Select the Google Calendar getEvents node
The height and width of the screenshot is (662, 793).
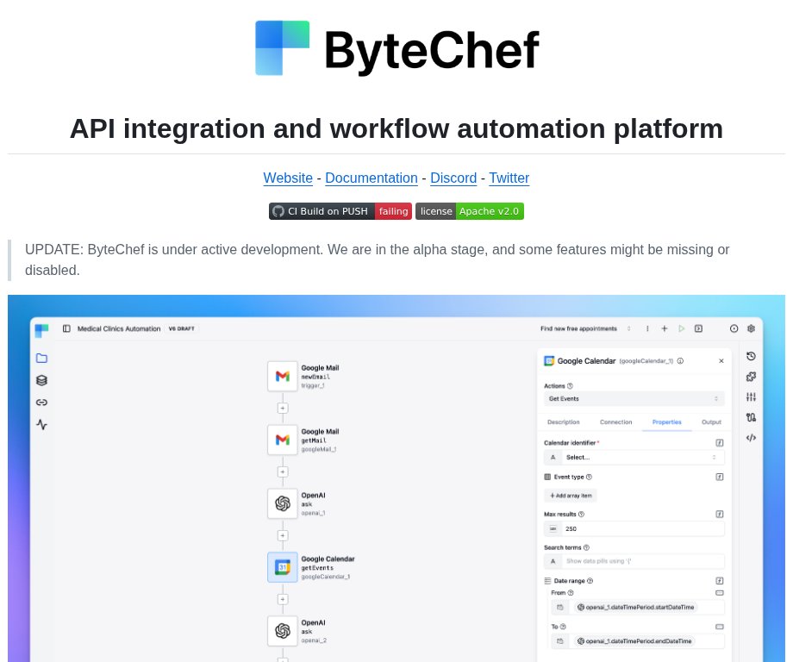point(282,567)
